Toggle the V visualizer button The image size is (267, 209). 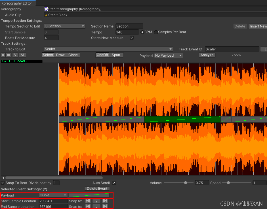pyautogui.click(x=15, y=55)
